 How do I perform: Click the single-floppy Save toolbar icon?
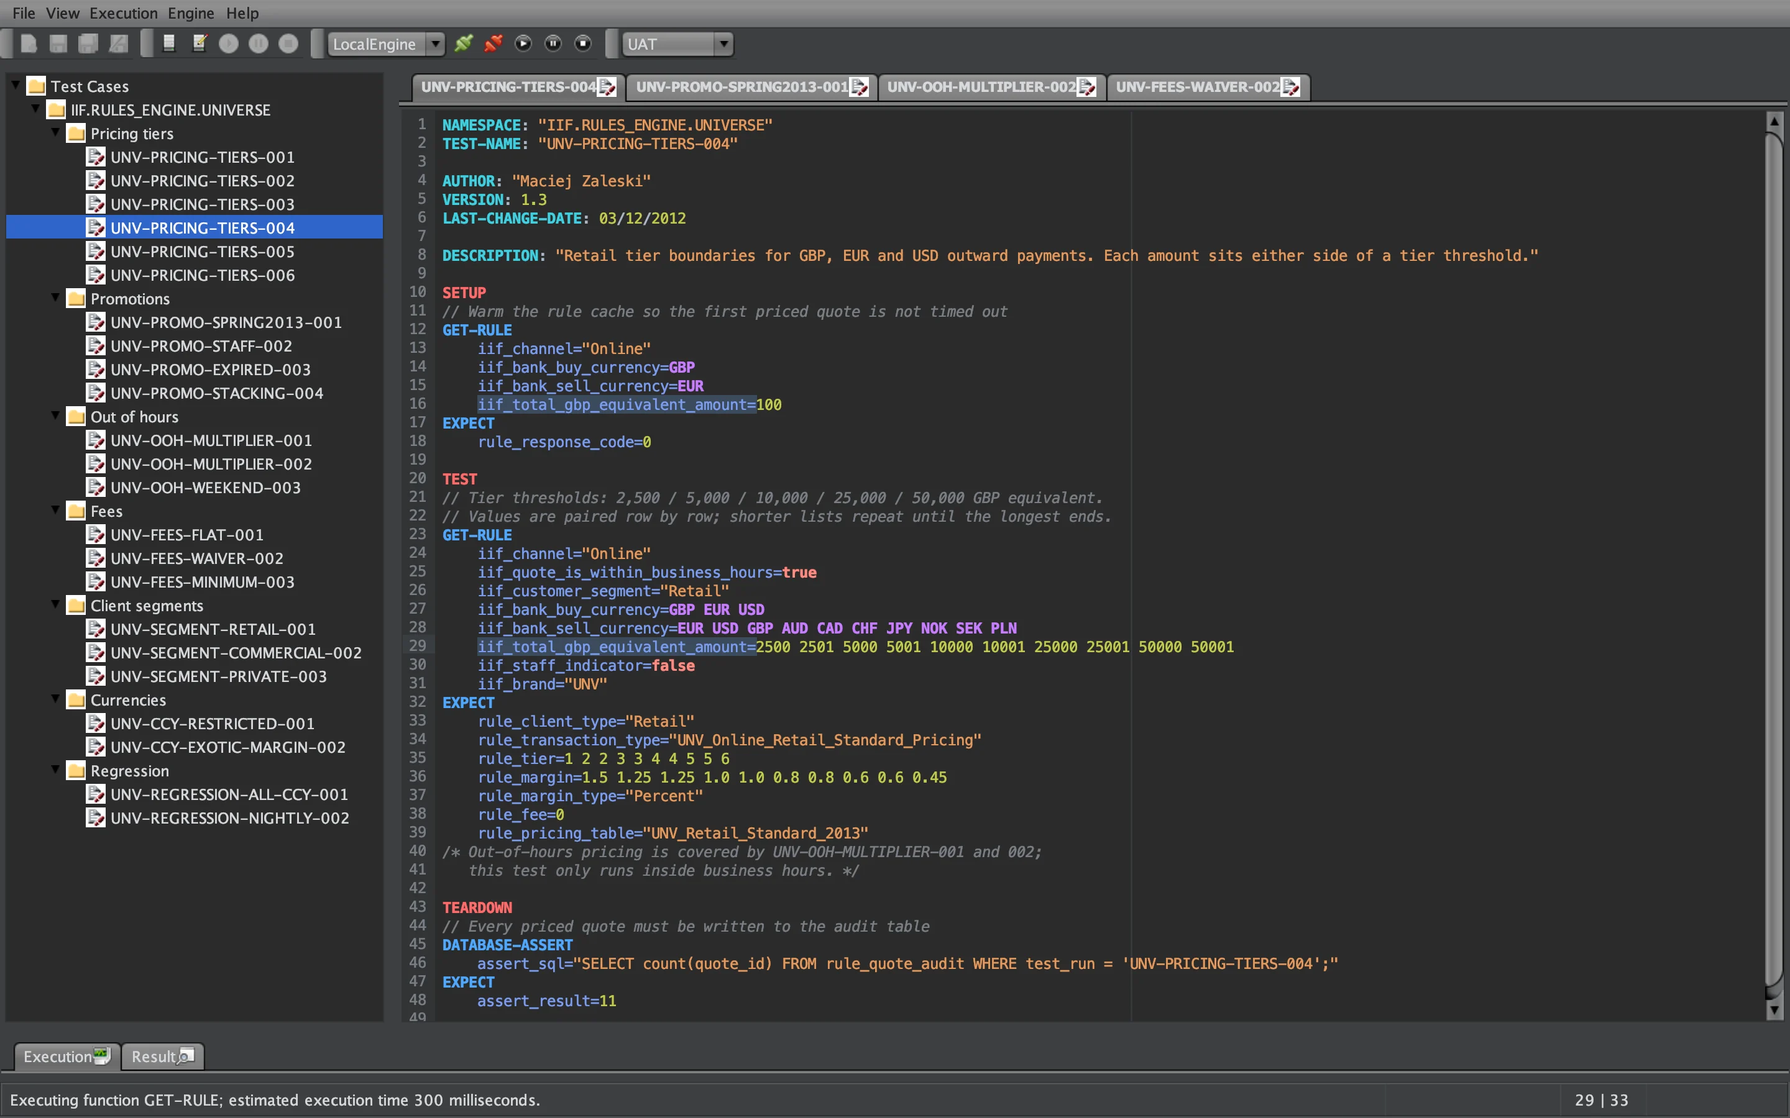coord(58,43)
